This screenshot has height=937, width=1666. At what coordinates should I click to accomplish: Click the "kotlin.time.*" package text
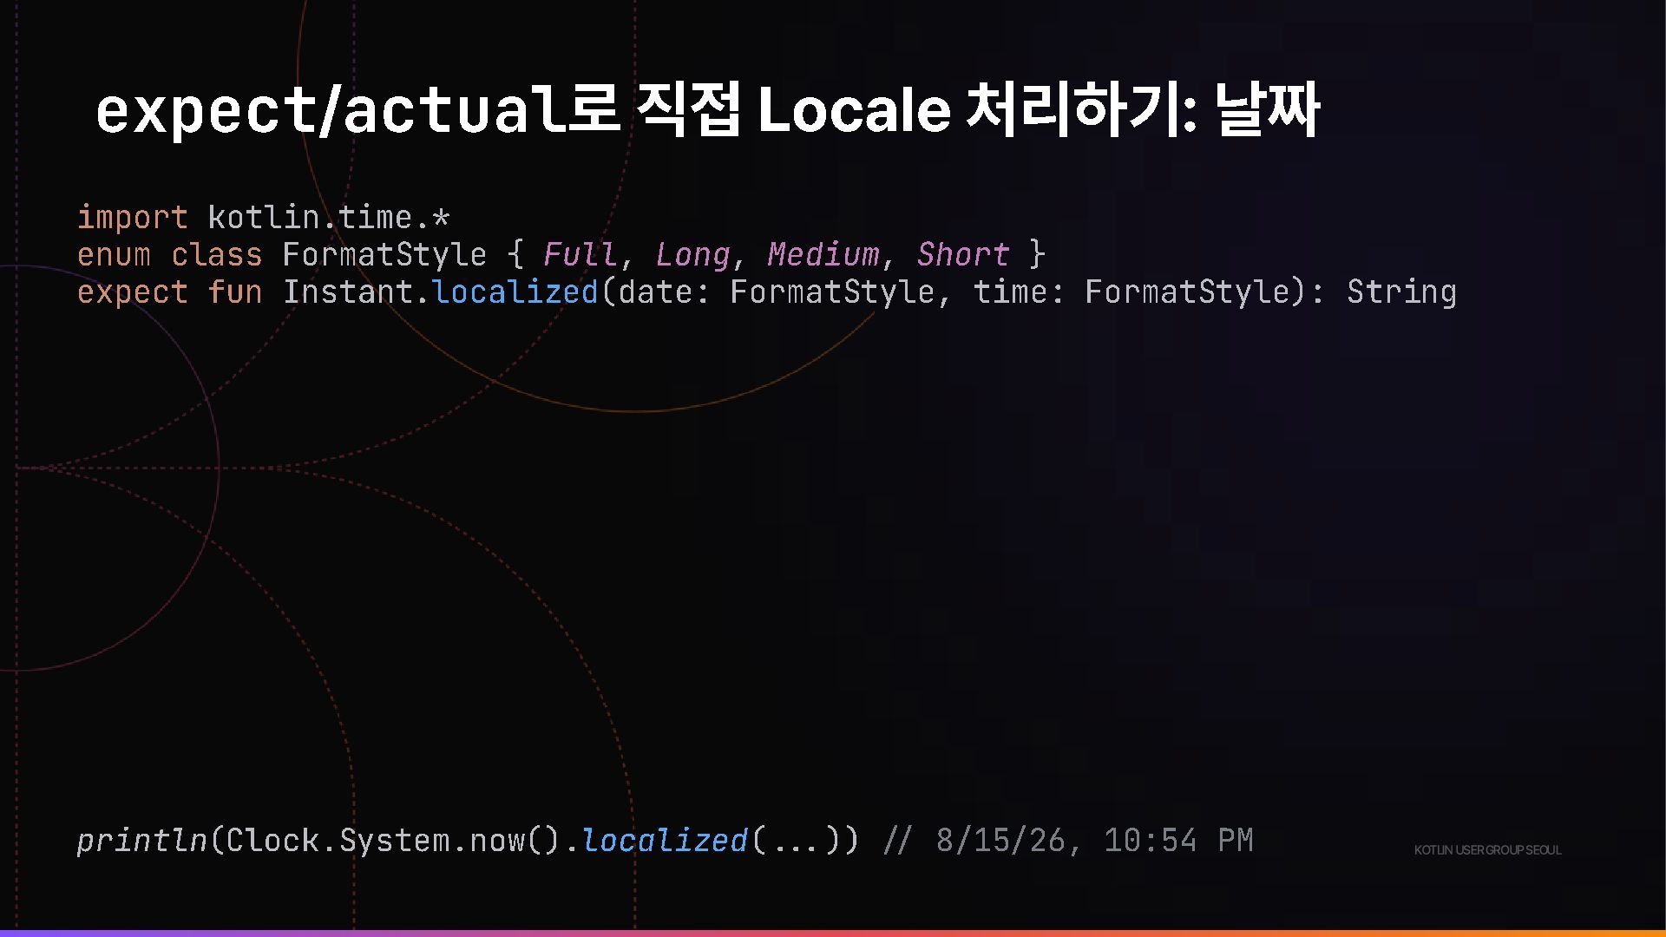tap(329, 217)
